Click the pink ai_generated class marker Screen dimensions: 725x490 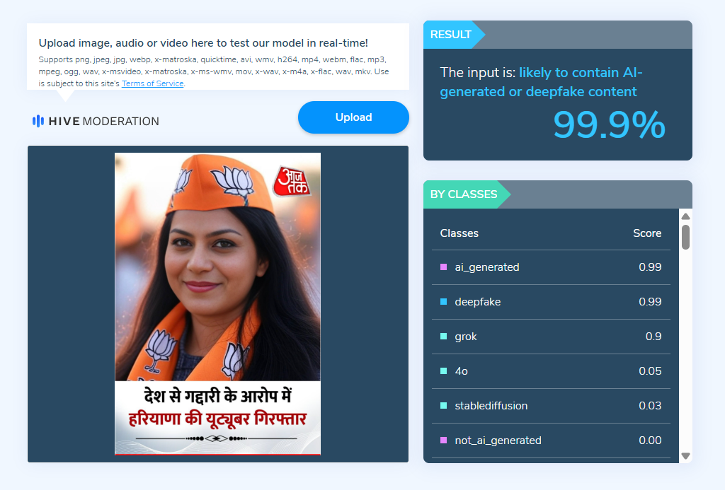click(443, 267)
